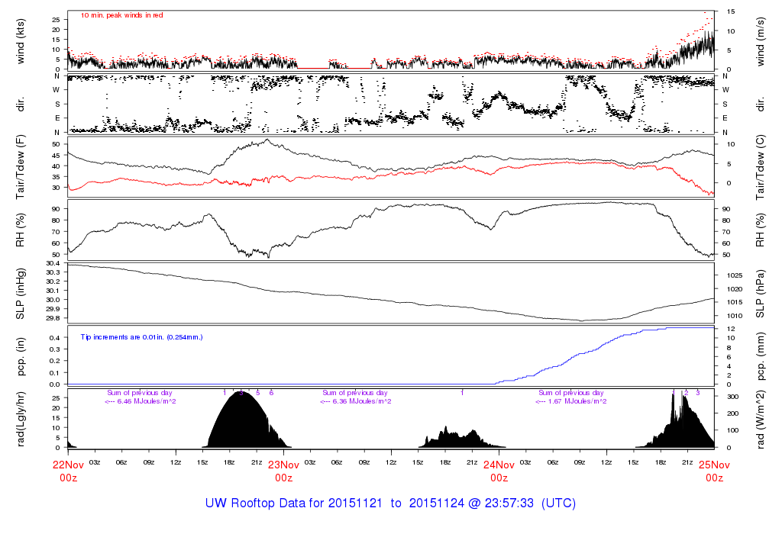The height and width of the screenshot is (534, 782).
Task: Click the '1.67 MJoules/m^2' radiation sum
Action: [577, 401]
